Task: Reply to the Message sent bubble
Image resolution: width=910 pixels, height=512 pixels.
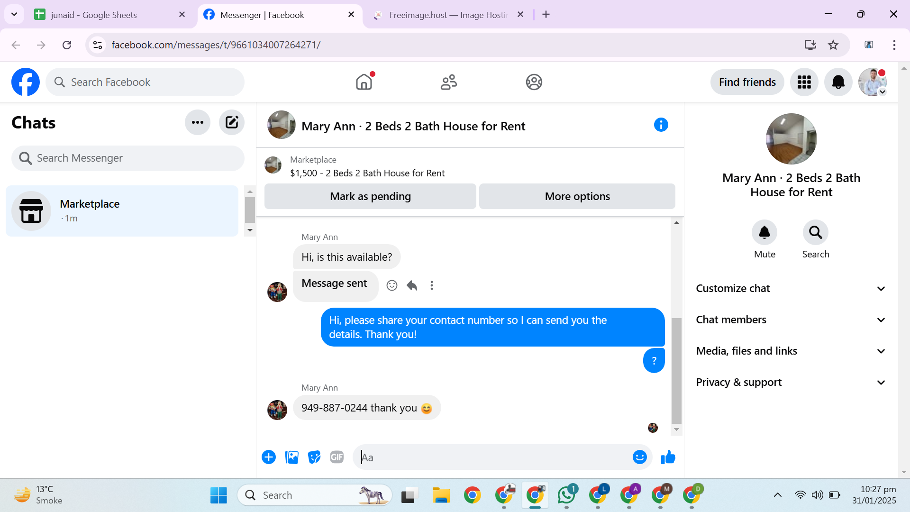Action: [412, 285]
